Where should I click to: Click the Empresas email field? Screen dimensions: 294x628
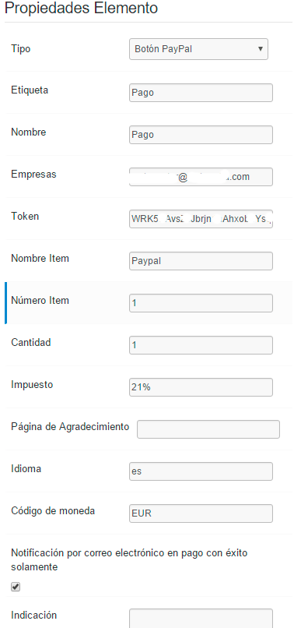(x=201, y=177)
